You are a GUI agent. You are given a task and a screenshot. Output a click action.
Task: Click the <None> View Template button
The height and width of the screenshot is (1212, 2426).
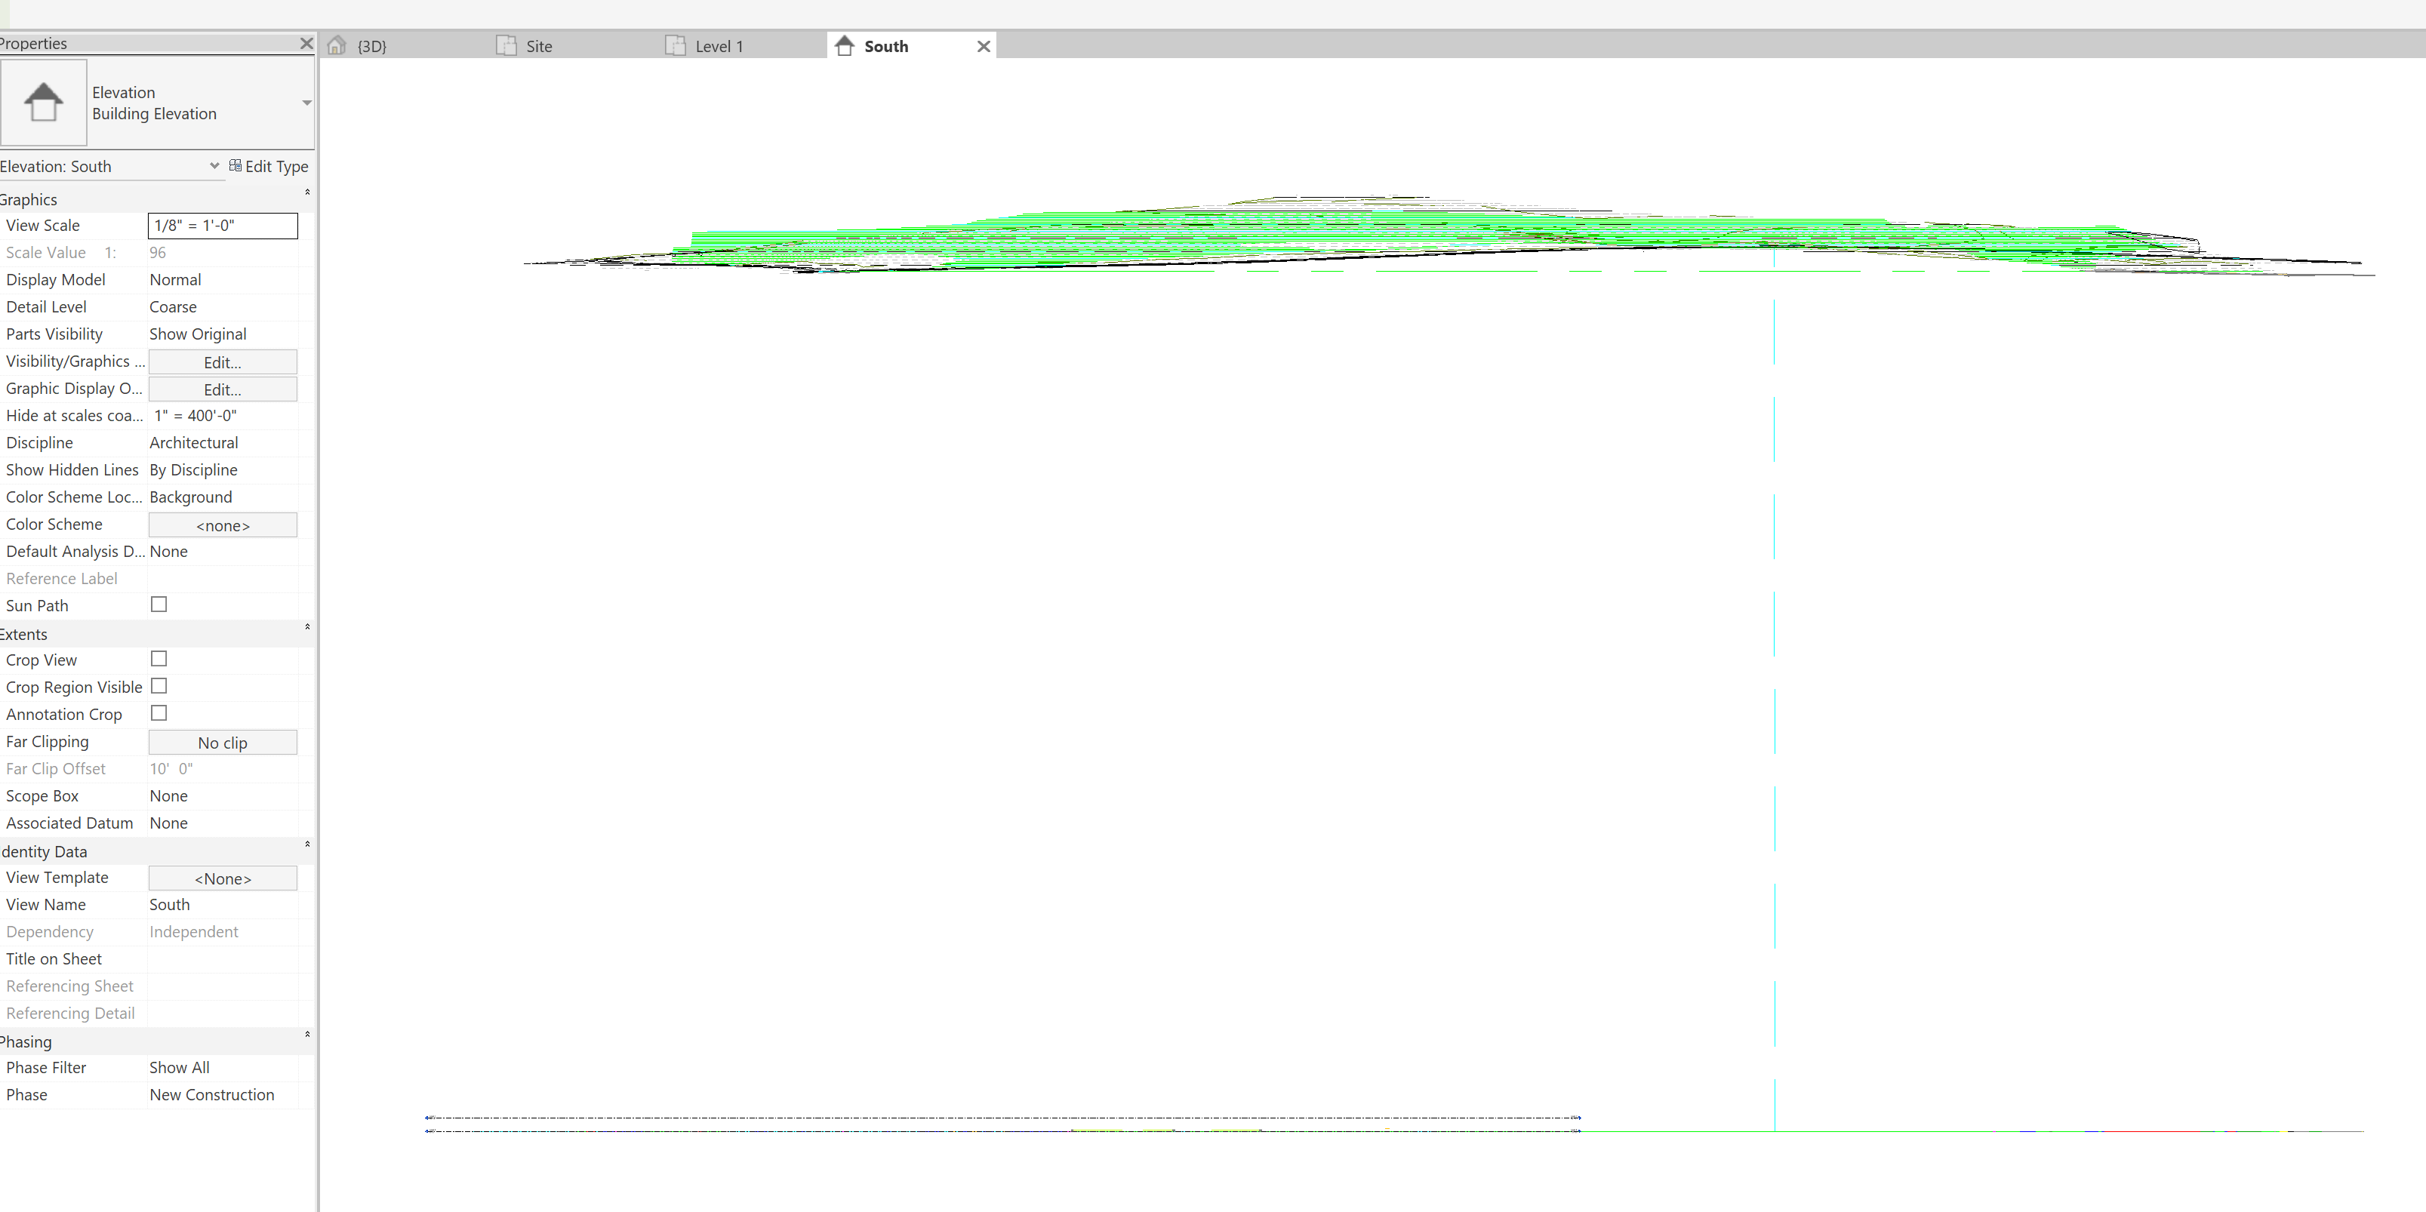[222, 878]
